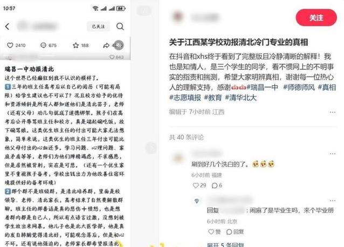Screen dimensions: 344x247
Task: Reply to the nested comment via 回复
Action: [235, 232]
